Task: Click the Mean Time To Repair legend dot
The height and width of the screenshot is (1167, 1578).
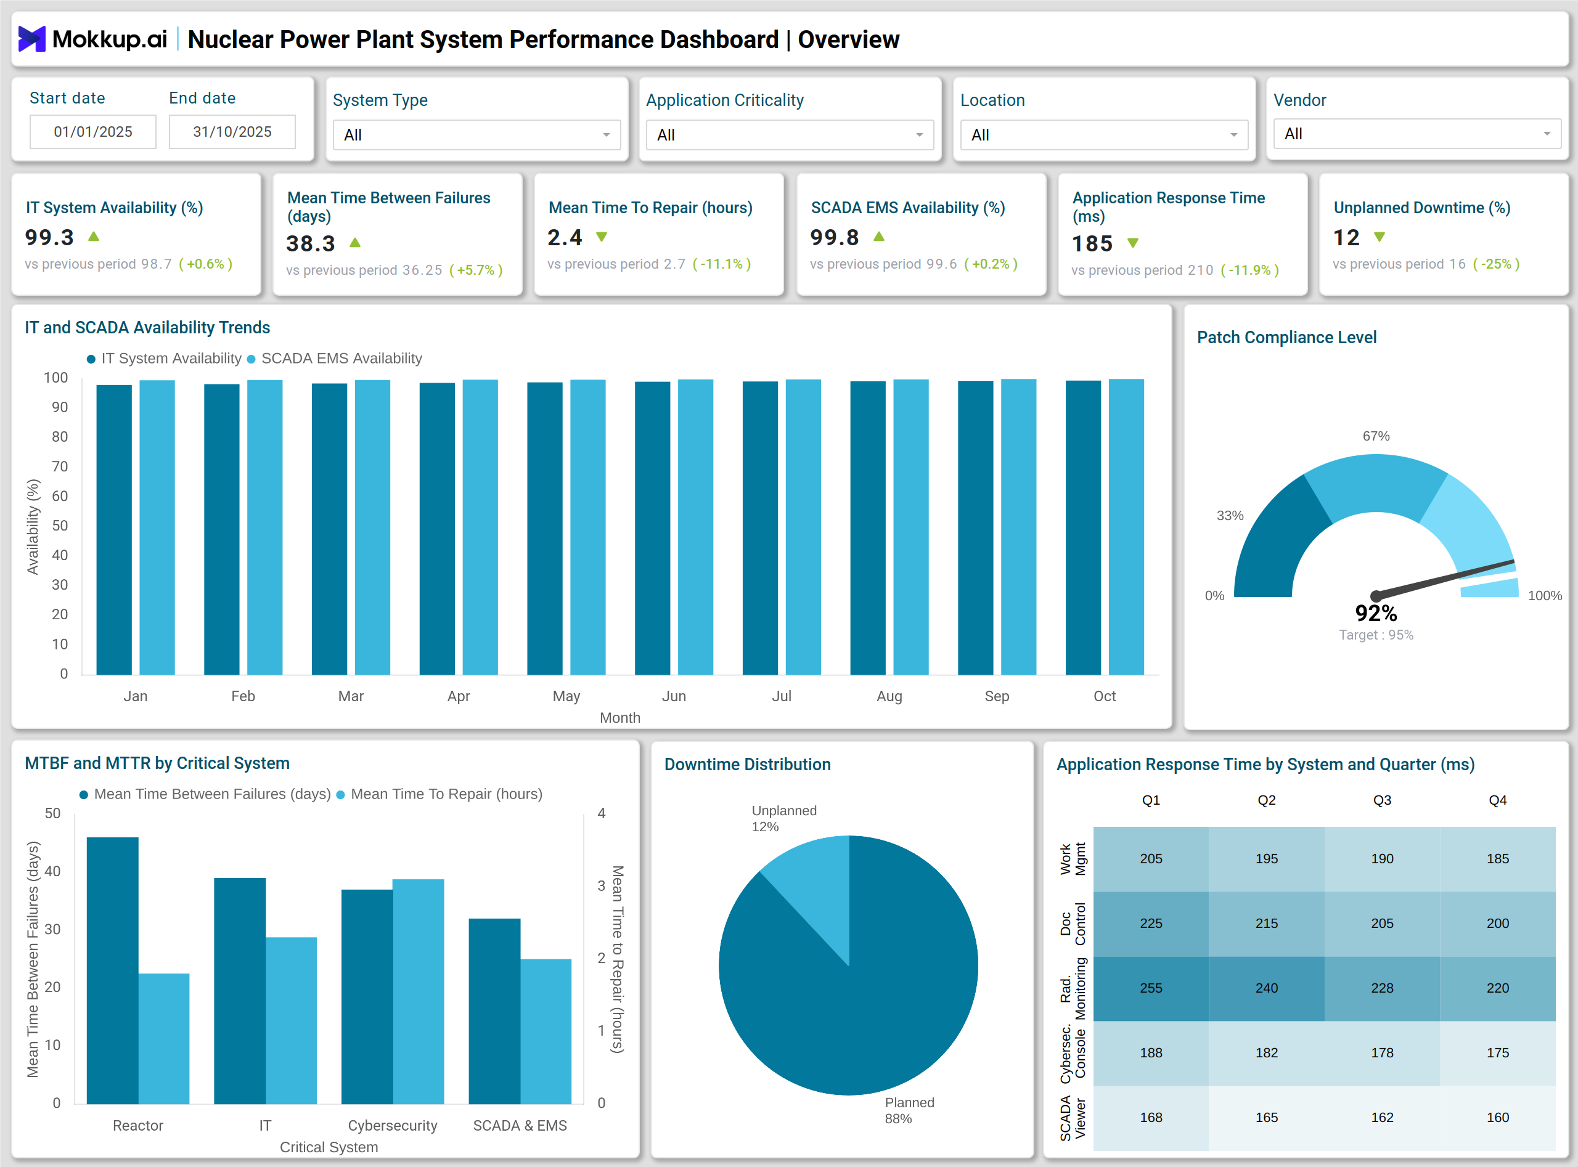Action: 341,795
